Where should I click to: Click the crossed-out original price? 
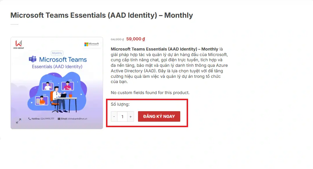[x=117, y=39]
